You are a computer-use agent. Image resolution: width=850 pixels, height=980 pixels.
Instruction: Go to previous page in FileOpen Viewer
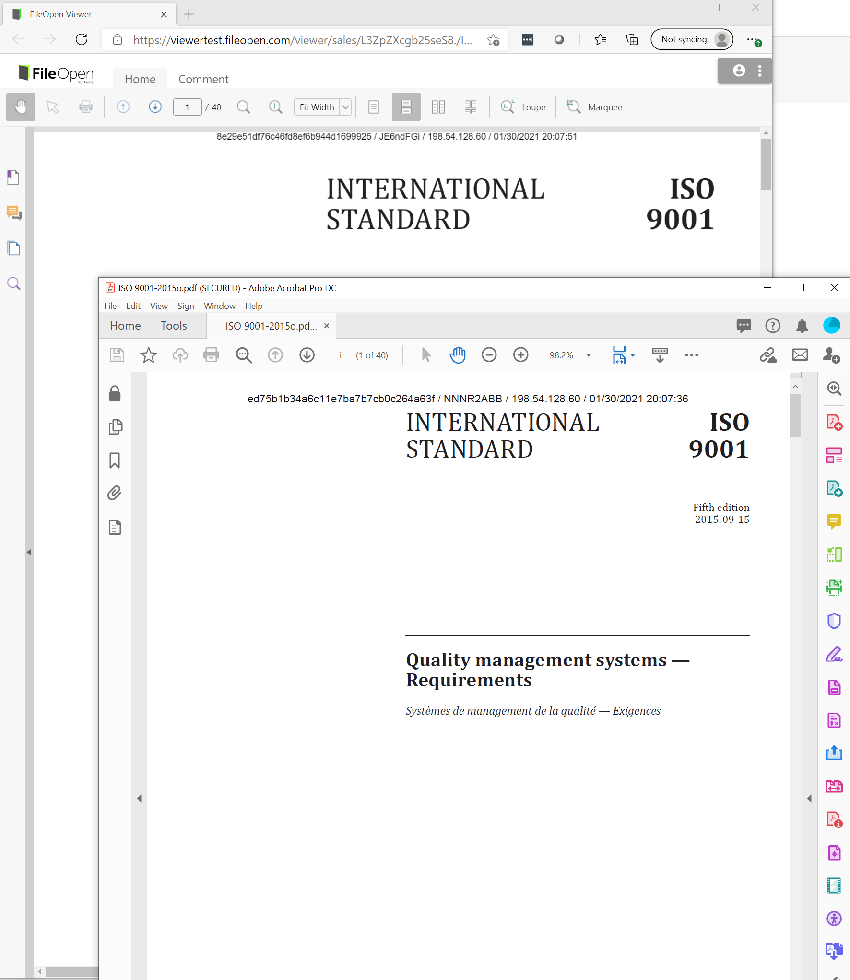(x=123, y=106)
